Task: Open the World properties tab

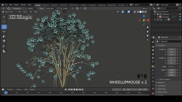Action: click(153, 62)
